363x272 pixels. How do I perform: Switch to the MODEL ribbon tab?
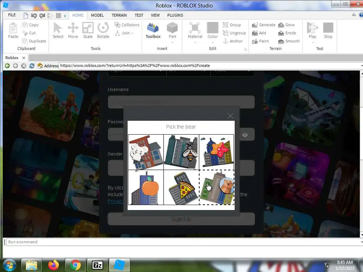click(x=97, y=15)
